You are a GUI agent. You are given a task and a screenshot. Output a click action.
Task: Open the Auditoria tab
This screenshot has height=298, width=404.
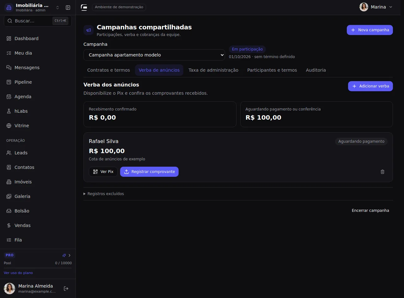click(316, 70)
